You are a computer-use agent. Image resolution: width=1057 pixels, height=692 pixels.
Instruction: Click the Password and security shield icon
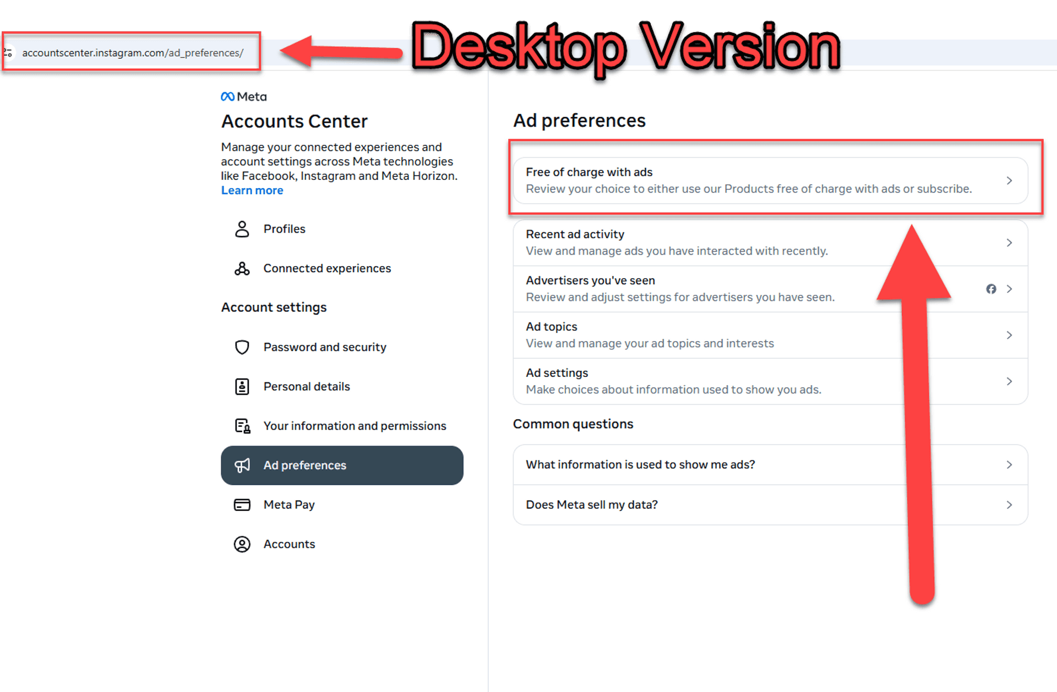coord(240,347)
